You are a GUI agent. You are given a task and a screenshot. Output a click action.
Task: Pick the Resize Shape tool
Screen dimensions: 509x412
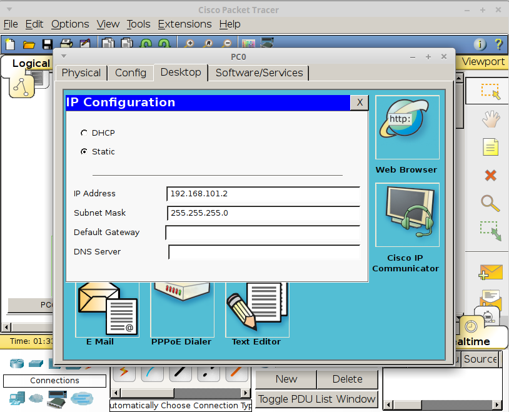pos(490,231)
